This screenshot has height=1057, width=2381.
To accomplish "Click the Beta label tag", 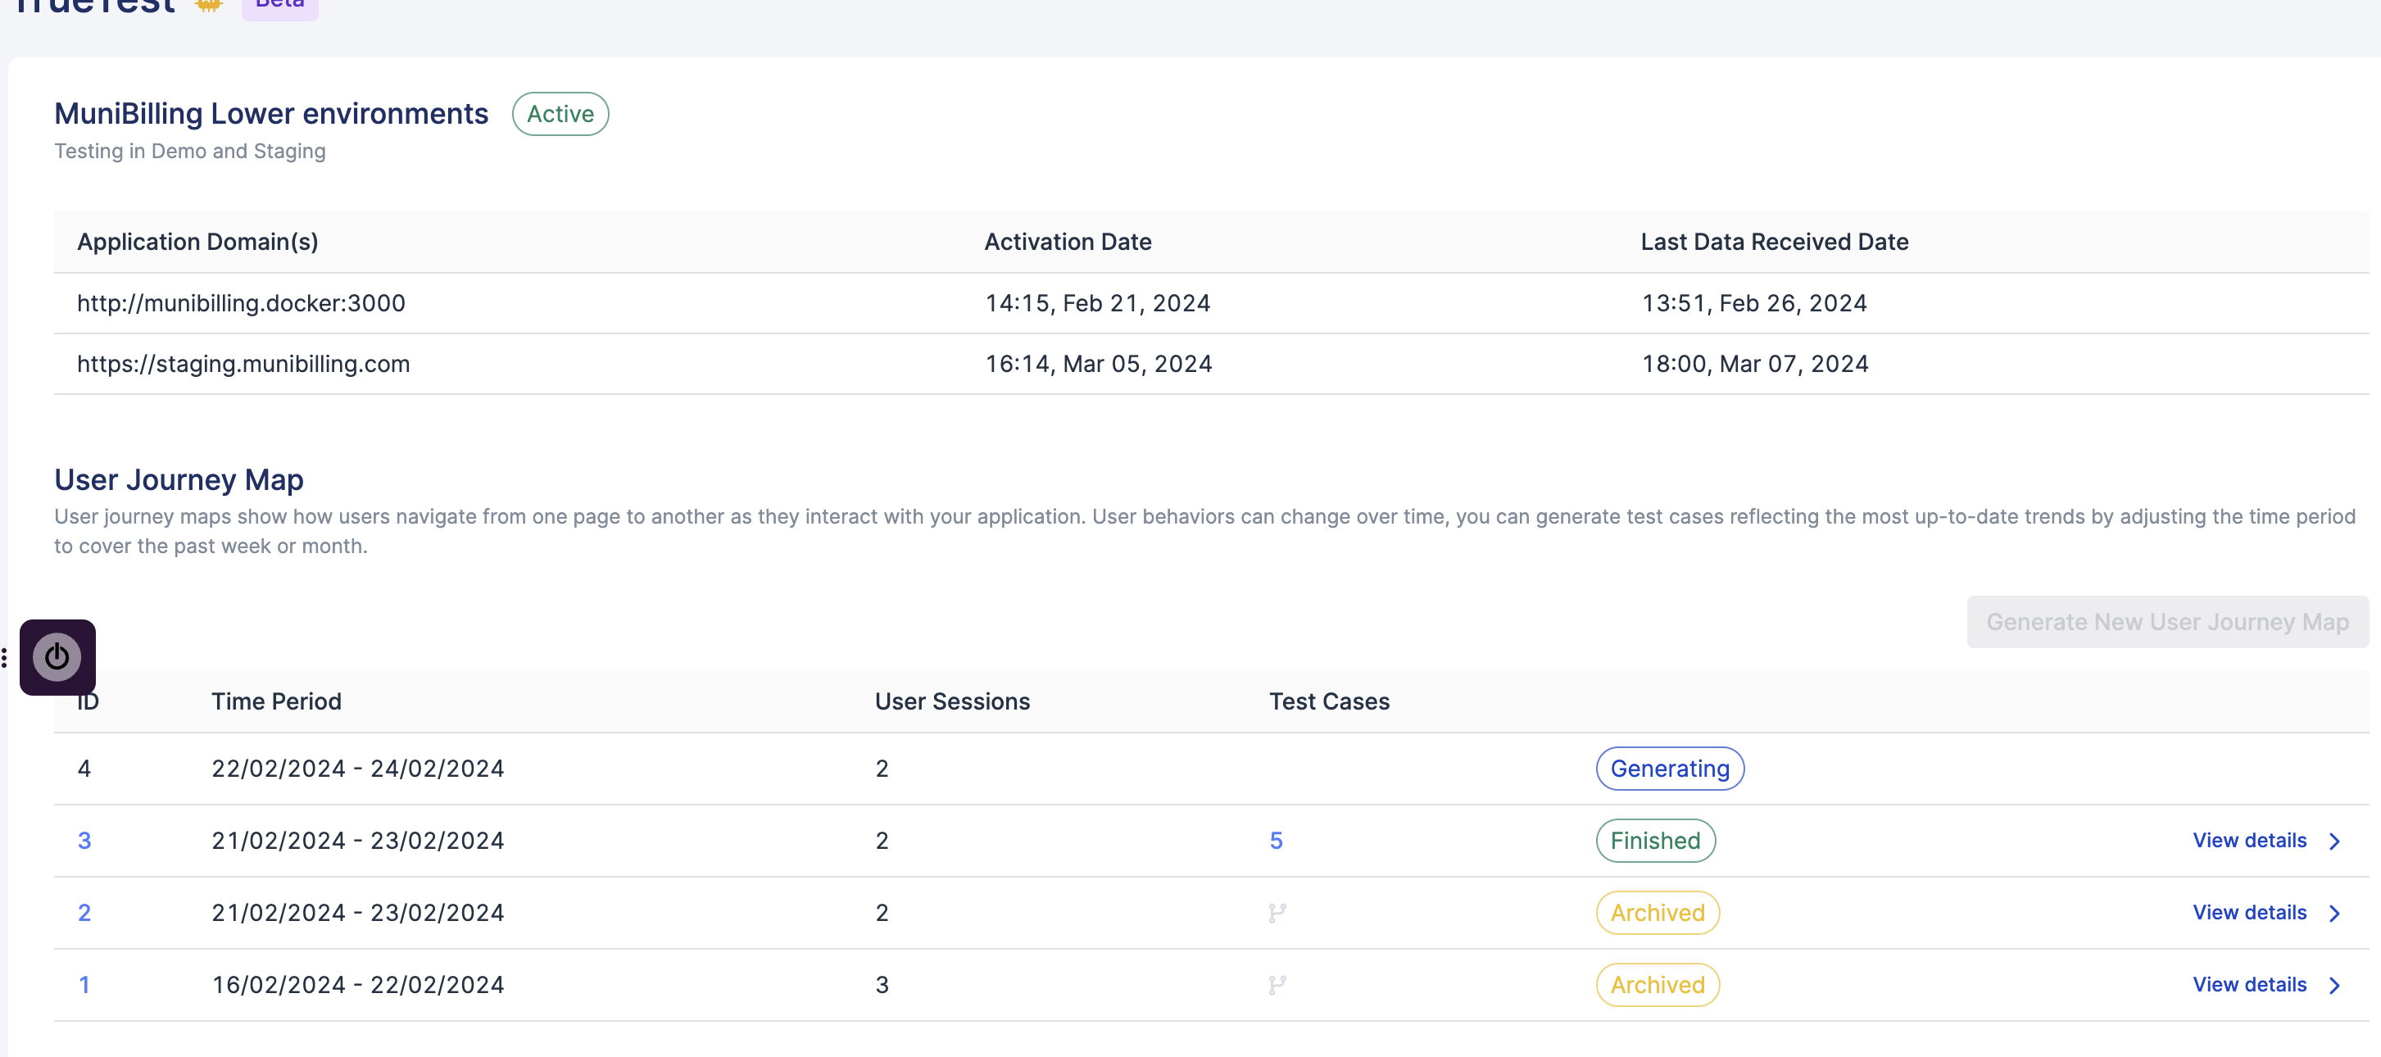I will (280, 6).
